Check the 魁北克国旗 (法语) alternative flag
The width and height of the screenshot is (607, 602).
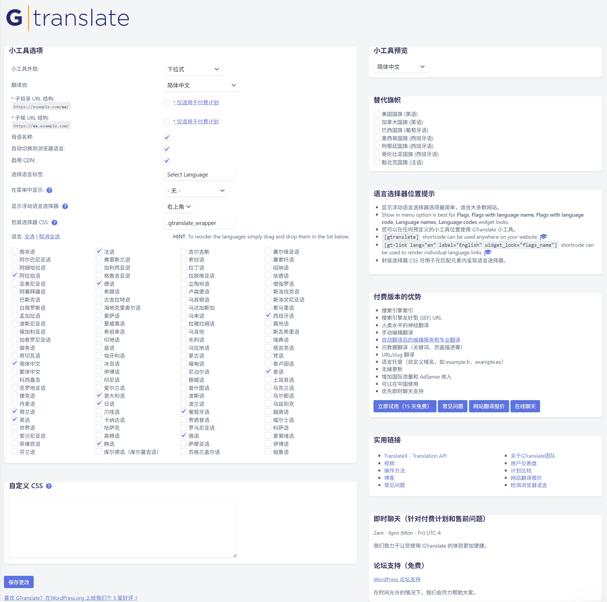[x=377, y=162]
